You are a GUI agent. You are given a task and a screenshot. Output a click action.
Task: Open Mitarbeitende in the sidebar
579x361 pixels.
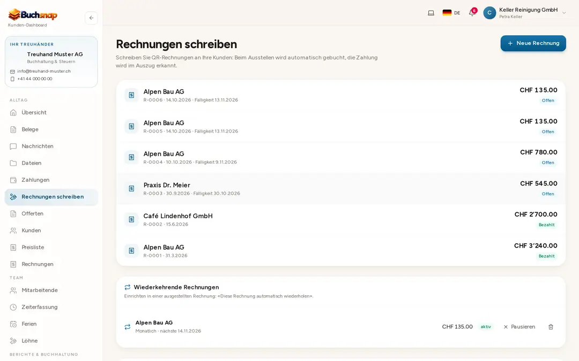(x=51, y=290)
